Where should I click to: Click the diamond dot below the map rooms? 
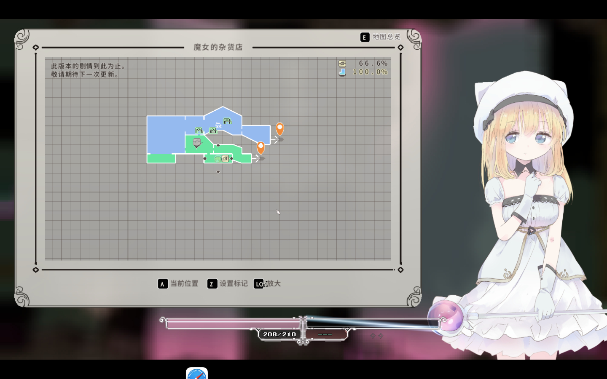tap(218, 172)
